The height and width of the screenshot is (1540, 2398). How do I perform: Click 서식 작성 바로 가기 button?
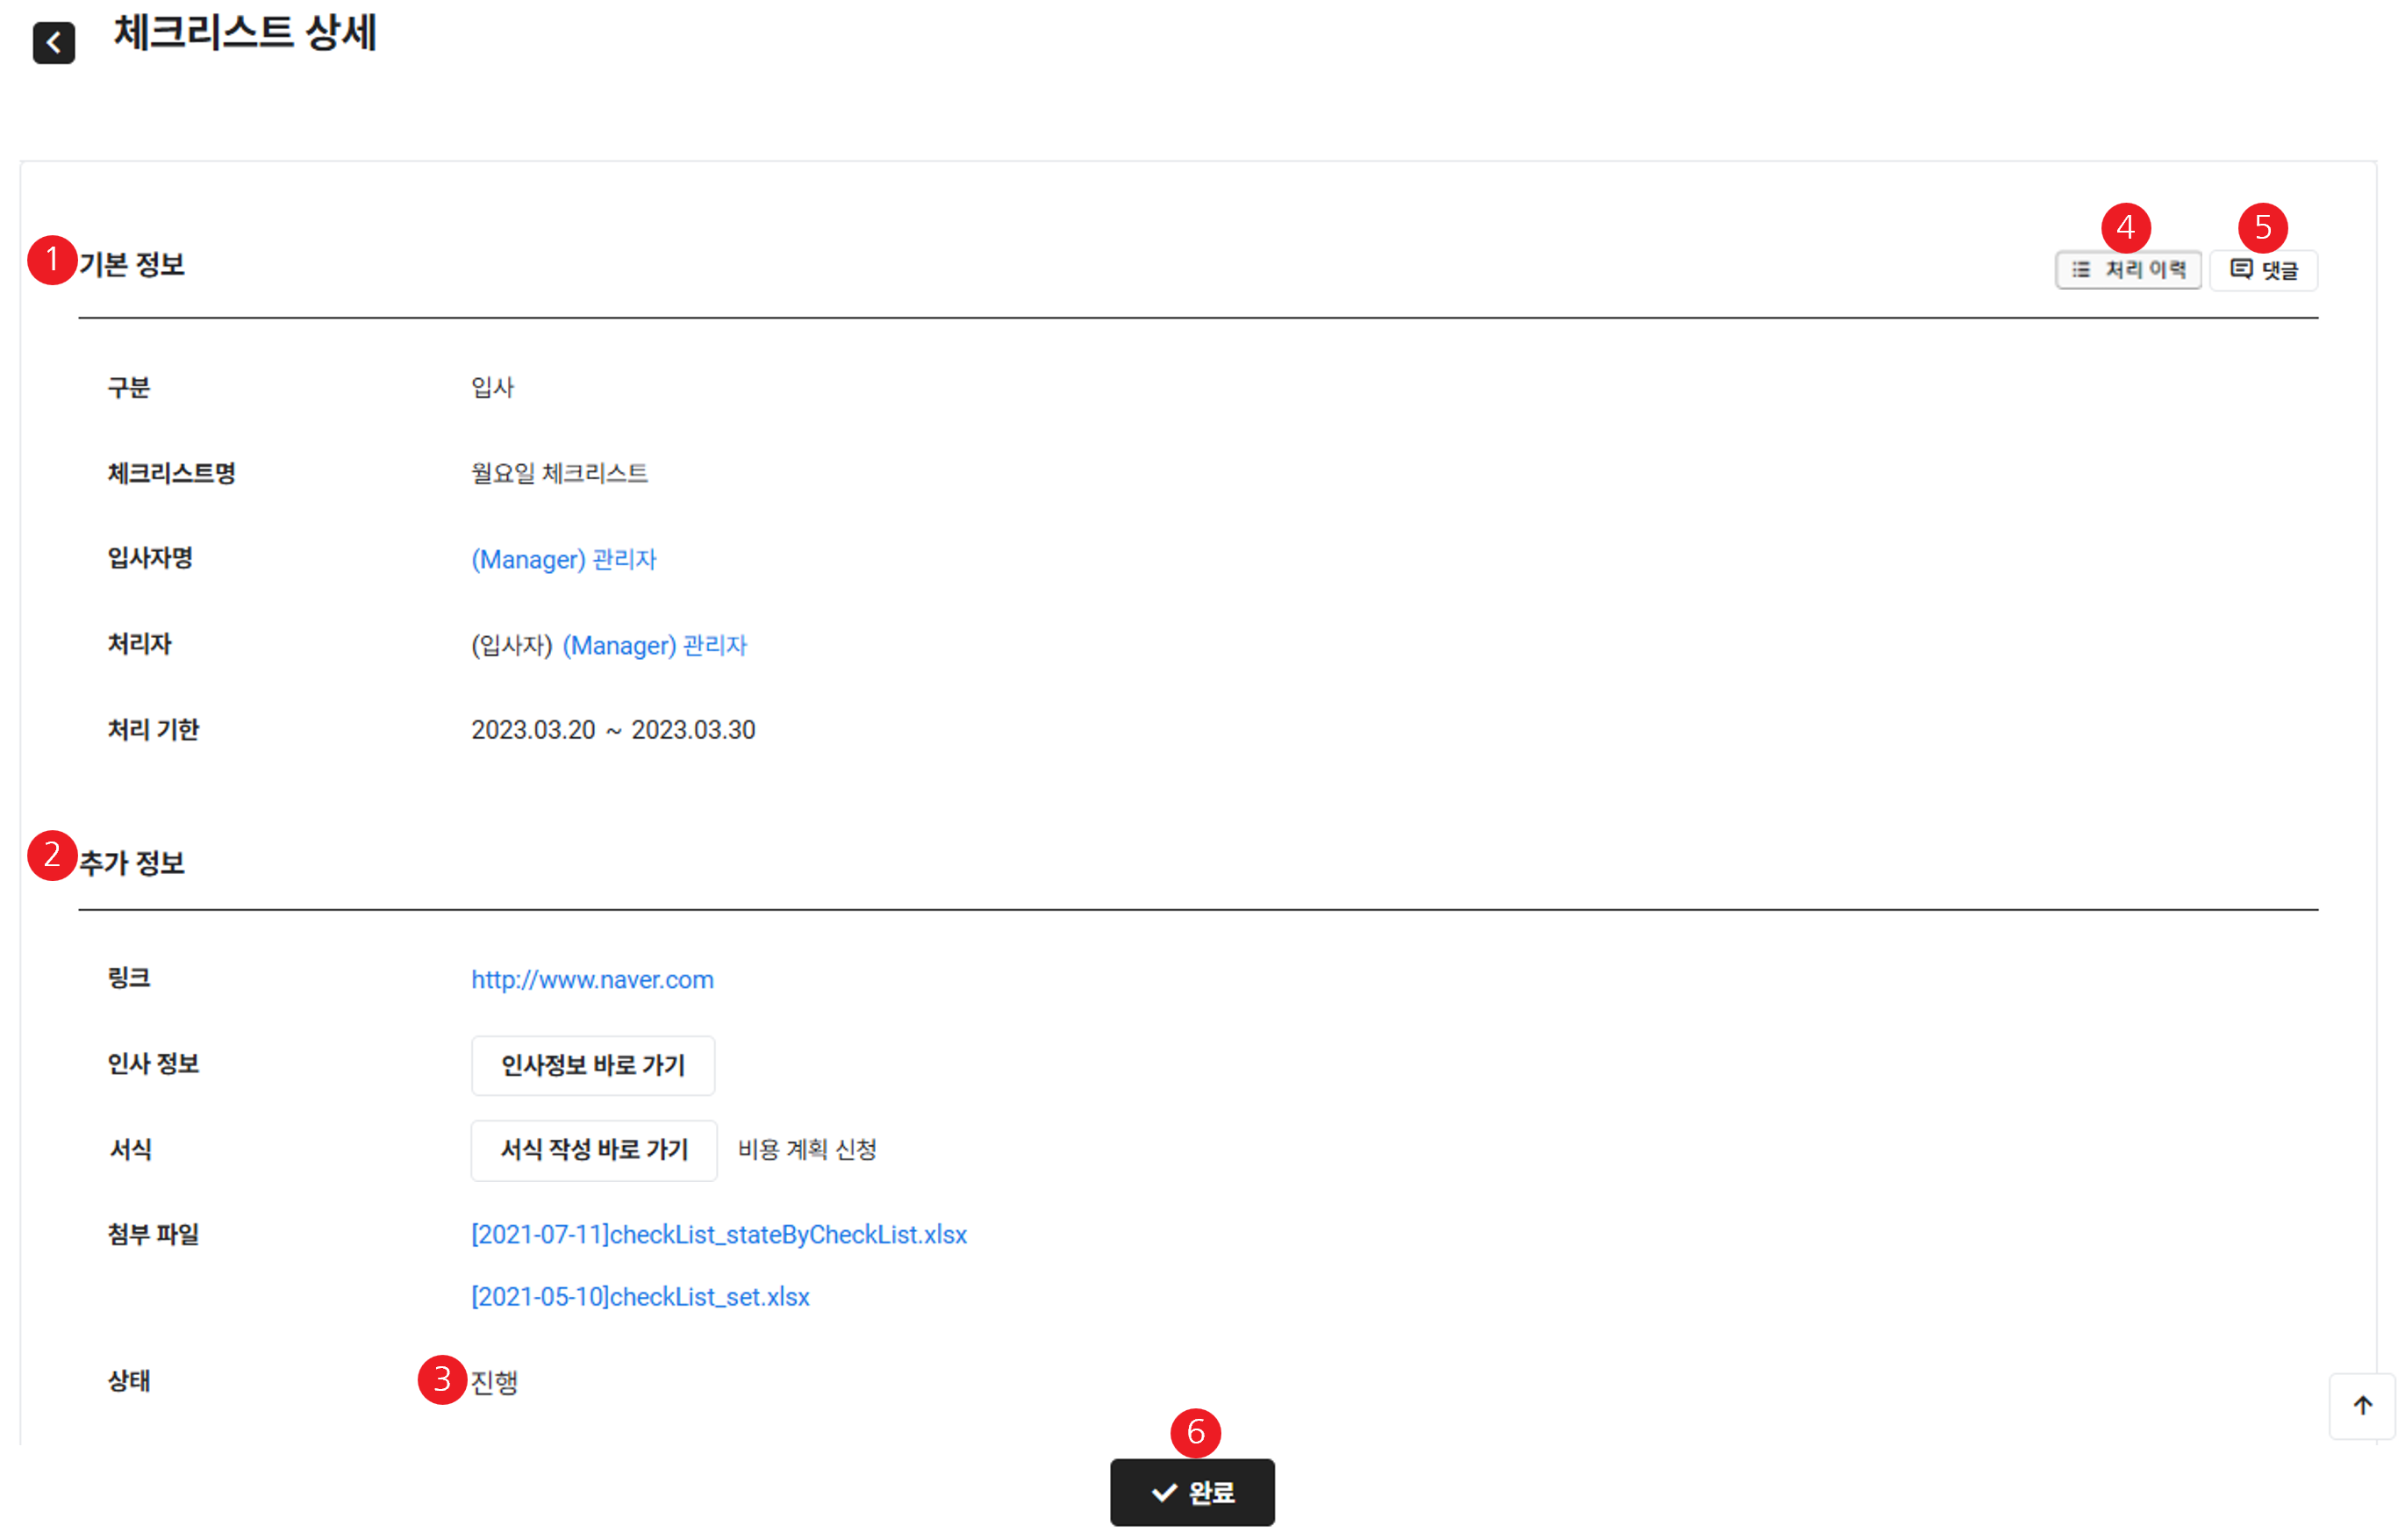tap(594, 1150)
